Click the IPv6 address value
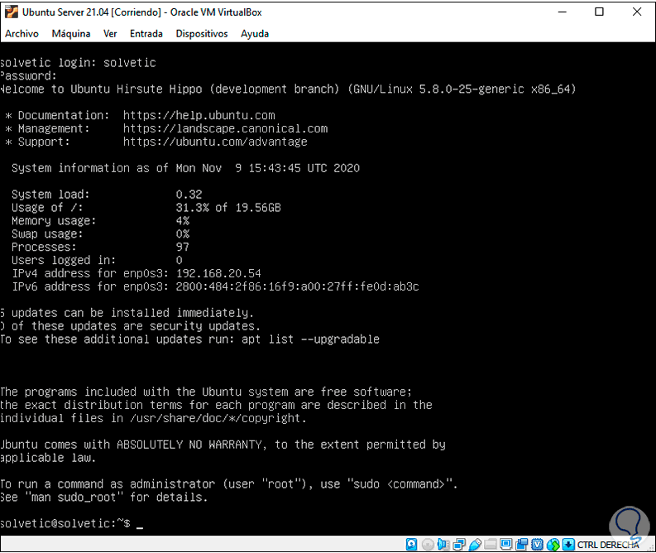The image size is (656, 553). pos(297,286)
